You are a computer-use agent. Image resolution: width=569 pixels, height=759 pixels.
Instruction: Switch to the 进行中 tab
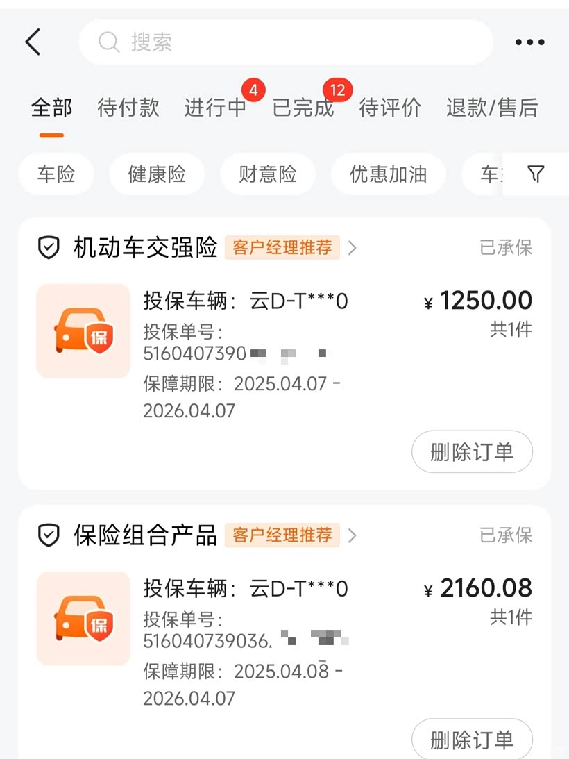pyautogui.click(x=215, y=108)
